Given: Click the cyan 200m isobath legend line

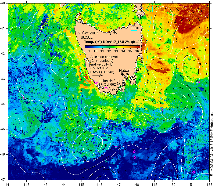Looking at the screenshot, I should tap(134, 30).
